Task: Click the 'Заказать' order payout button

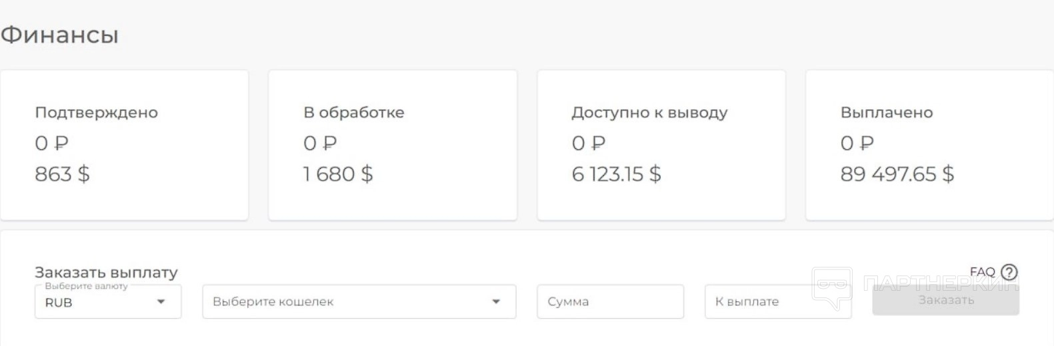Action: tap(945, 300)
